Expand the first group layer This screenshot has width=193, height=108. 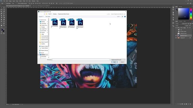point(178,30)
